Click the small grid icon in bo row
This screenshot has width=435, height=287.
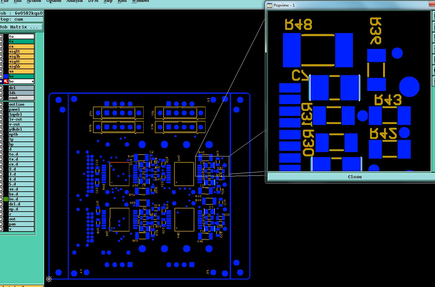pos(33,81)
